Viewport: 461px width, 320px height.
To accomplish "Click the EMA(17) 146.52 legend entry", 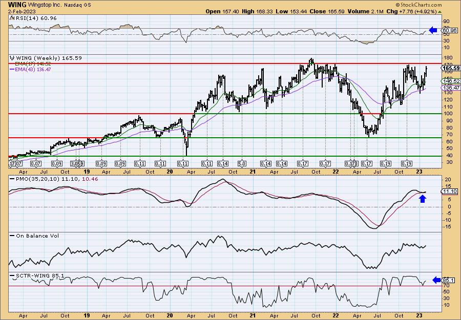I will point(33,64).
